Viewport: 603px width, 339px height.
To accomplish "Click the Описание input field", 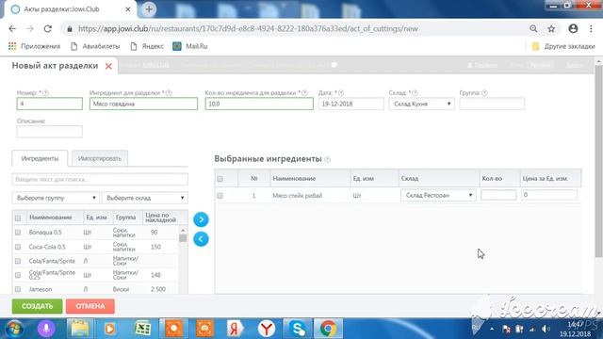I will pos(50,132).
